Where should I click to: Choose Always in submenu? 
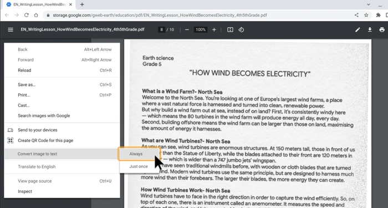coord(139,154)
